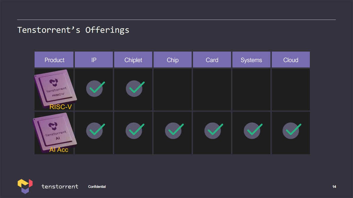Click the AI Acc Cloud checkmark

pos(292,130)
